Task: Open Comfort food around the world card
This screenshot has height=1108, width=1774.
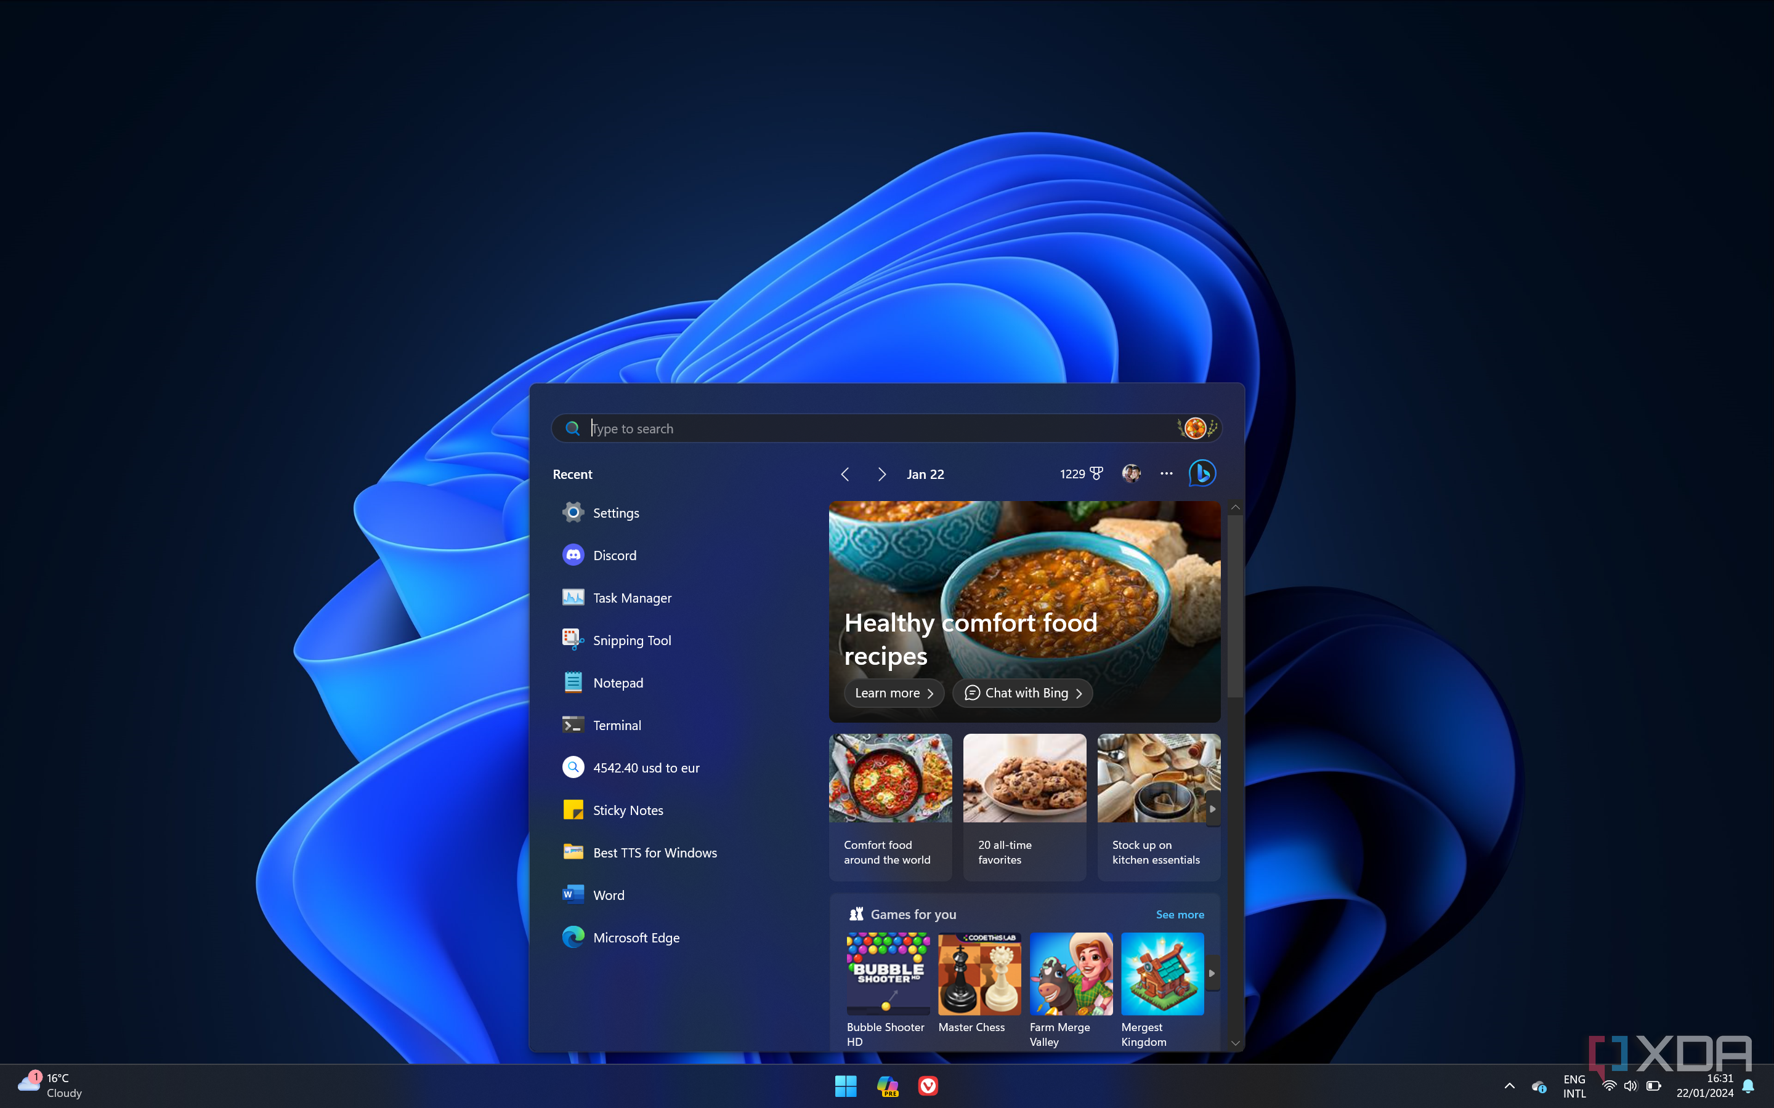Action: [x=890, y=807]
